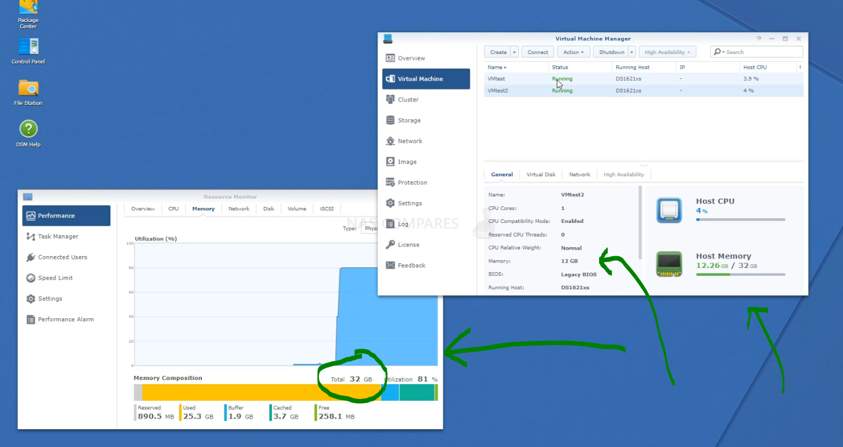The width and height of the screenshot is (843, 447).
Task: Expand the Create button dropdown arrow
Action: [x=515, y=52]
